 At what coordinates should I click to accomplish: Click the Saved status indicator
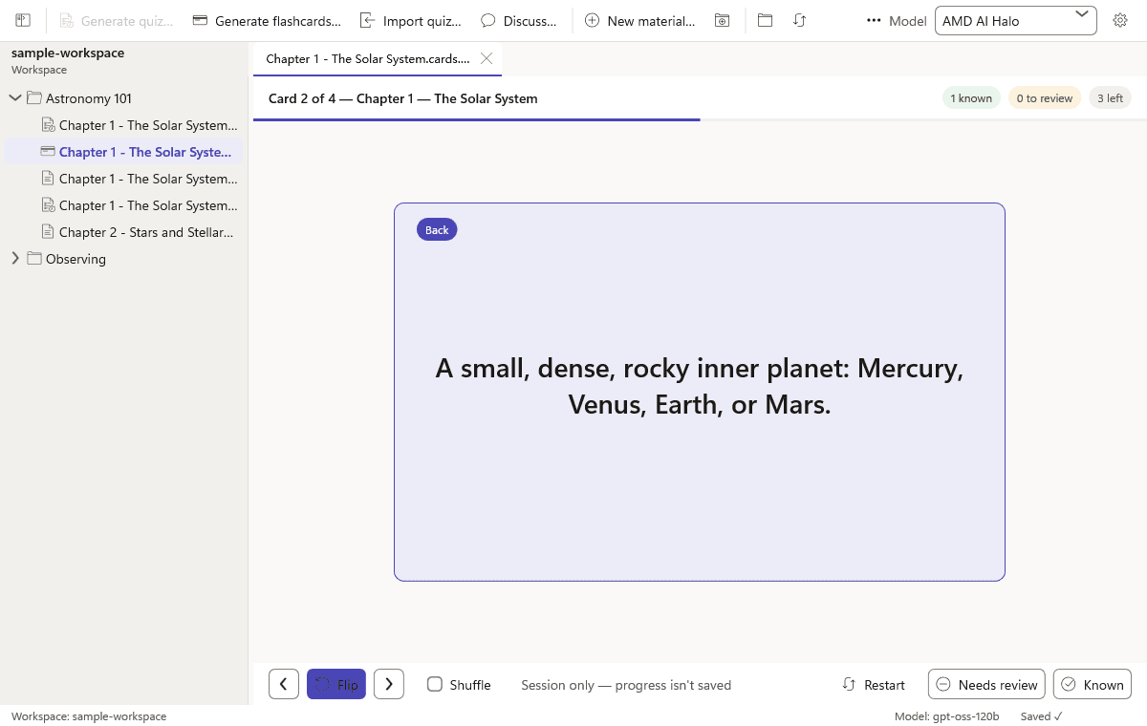tap(1042, 716)
